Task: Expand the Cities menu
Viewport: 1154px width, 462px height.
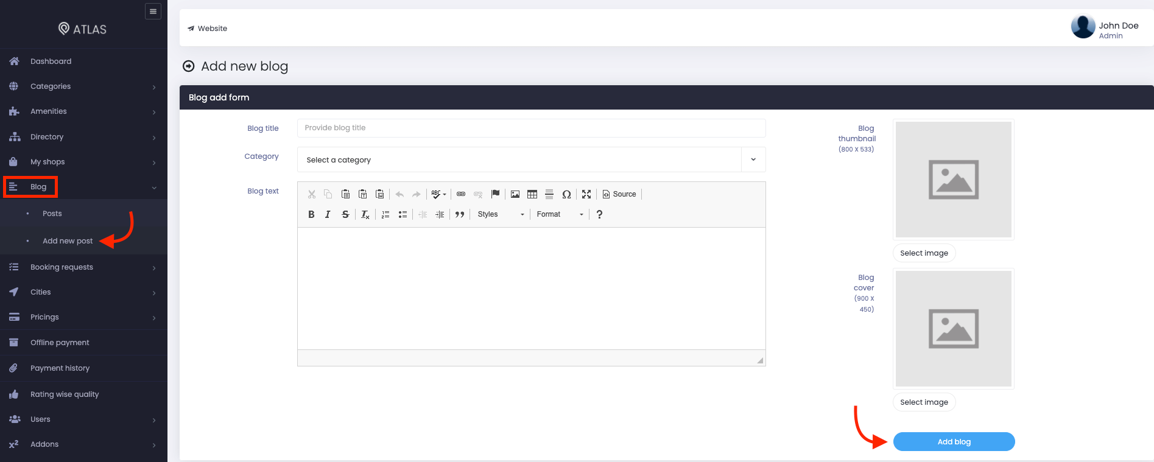Action: coord(83,292)
